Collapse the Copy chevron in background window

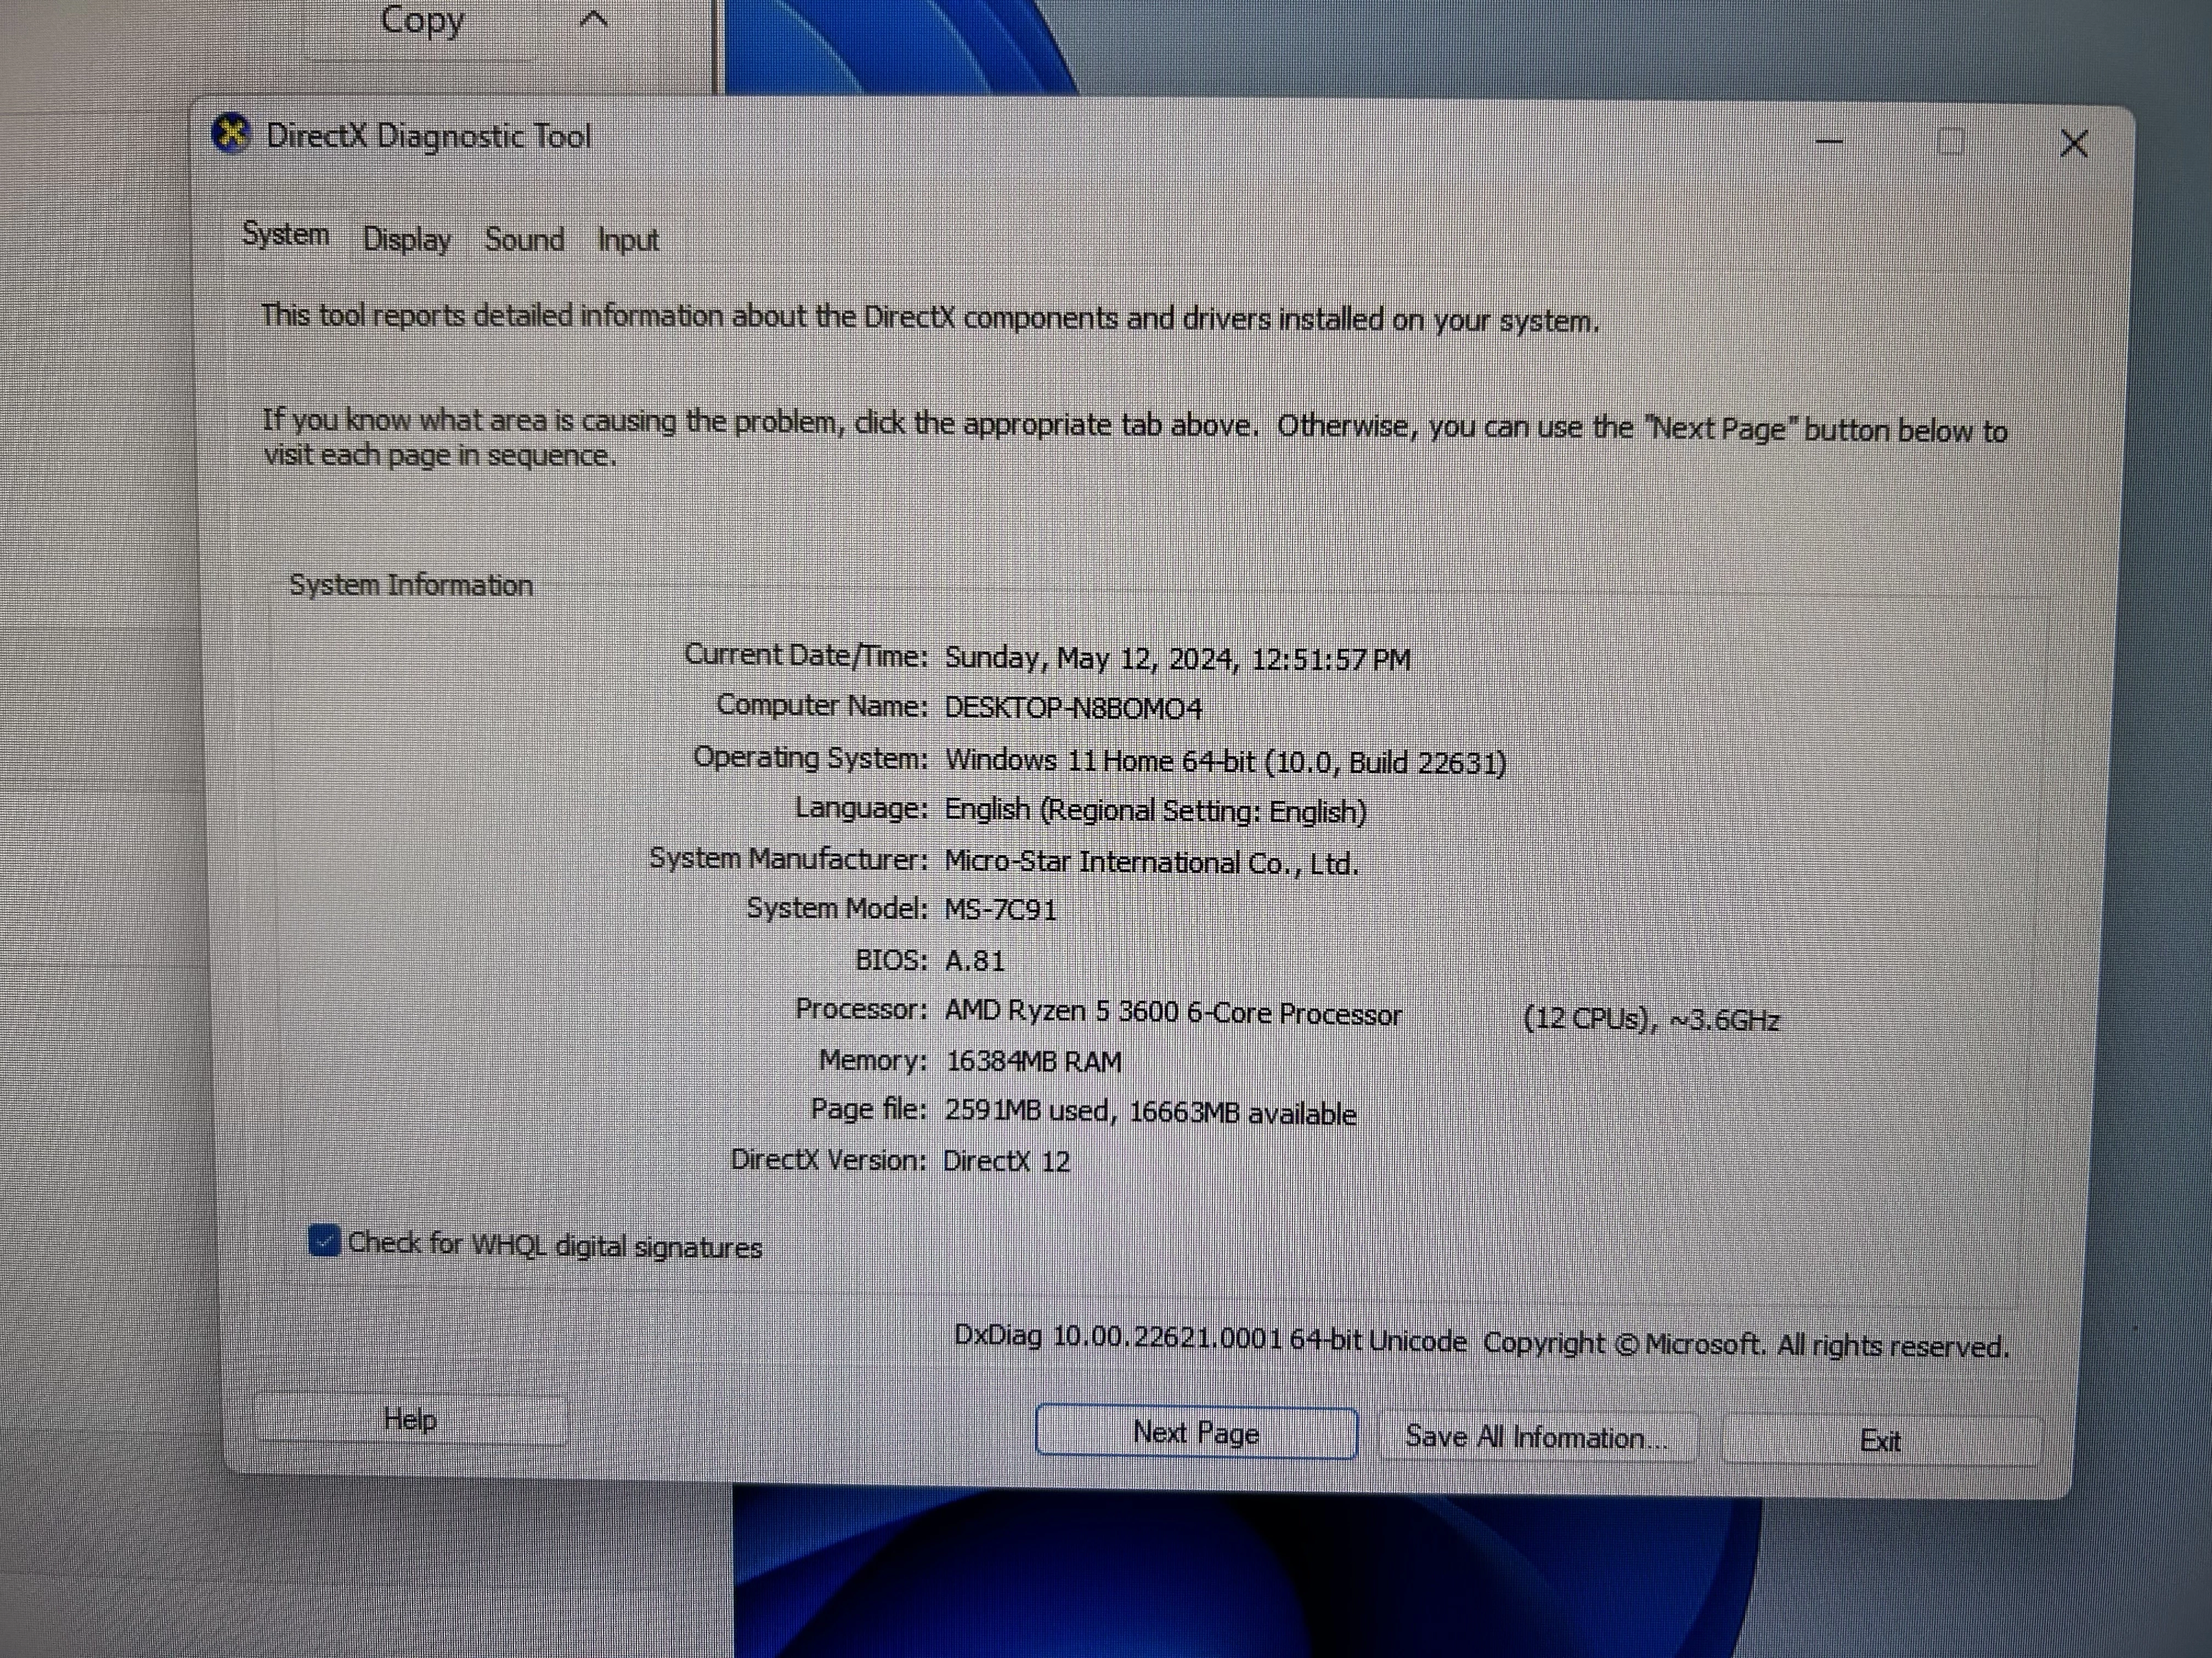tap(594, 18)
